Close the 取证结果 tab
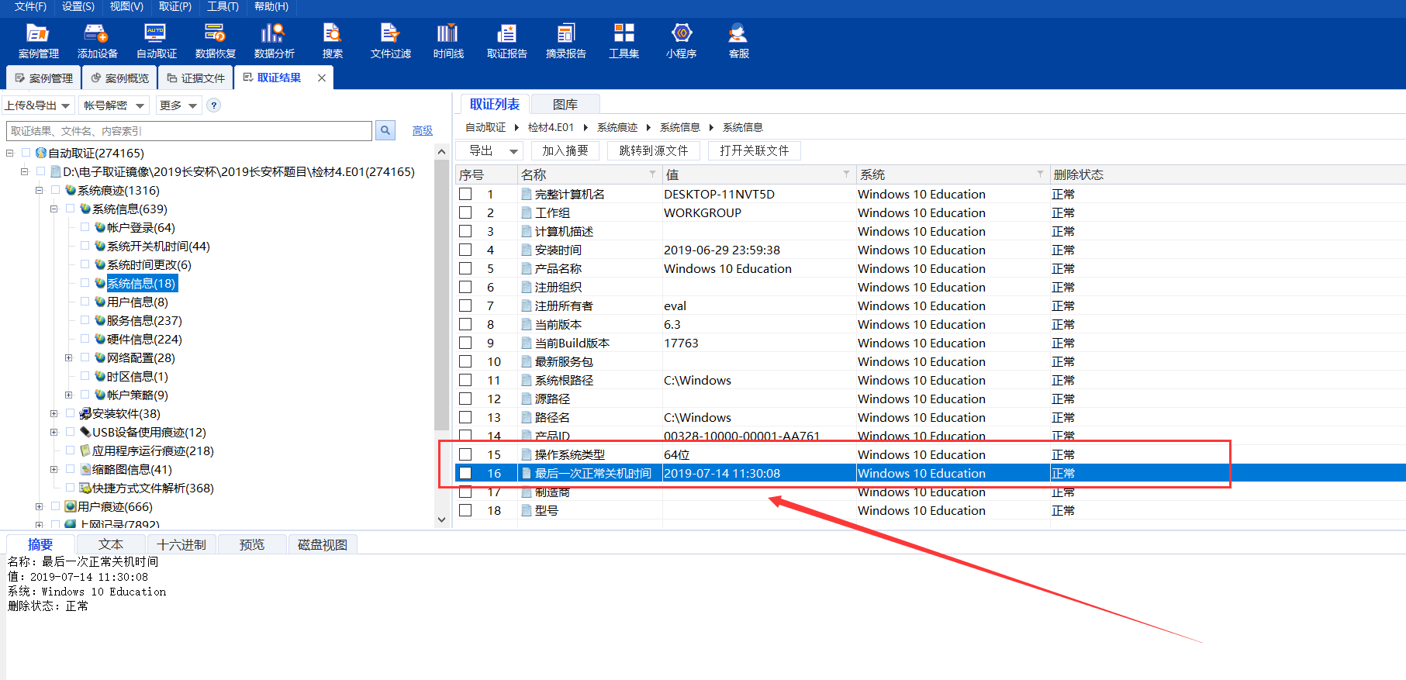 click(x=322, y=78)
